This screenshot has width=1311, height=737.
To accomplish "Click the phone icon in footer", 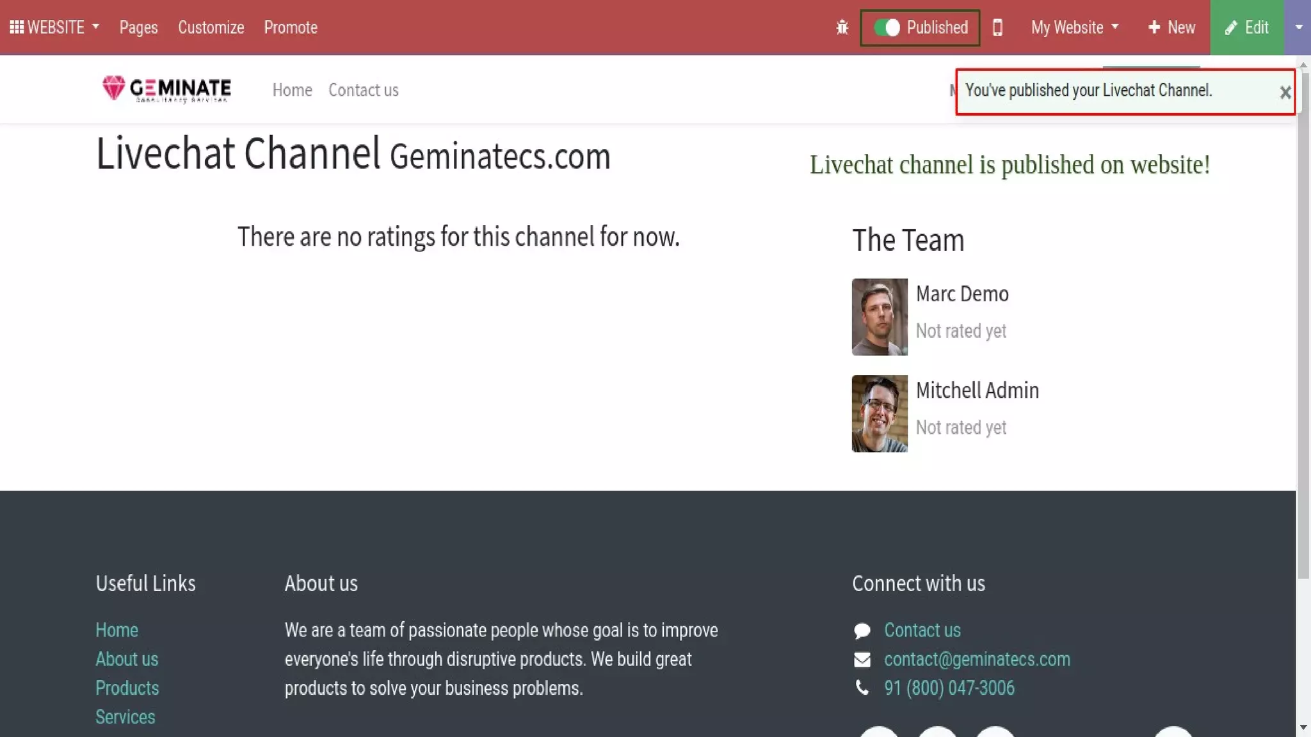I will pyautogui.click(x=862, y=688).
